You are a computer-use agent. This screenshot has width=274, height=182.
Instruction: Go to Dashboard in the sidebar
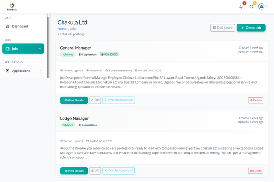[20, 26]
